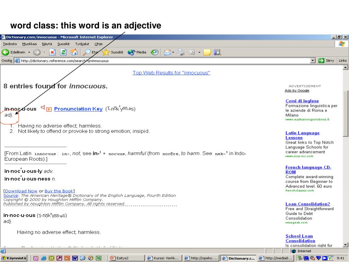The image size is (349, 262).
Task: Click the vertical scrollbar thumb
Action: coord(346,114)
